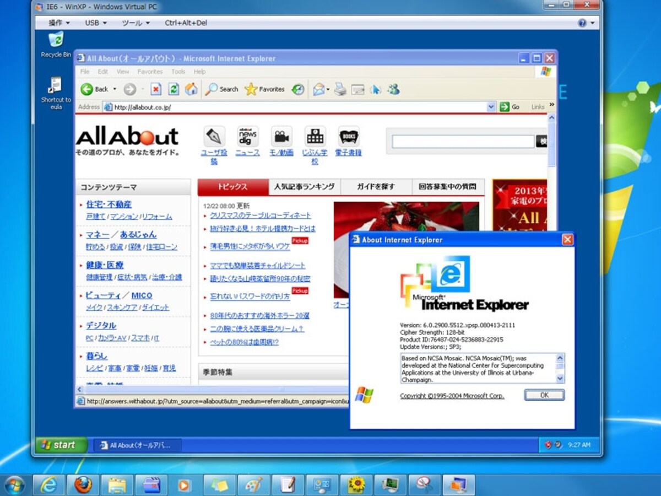Open the Copyright 1995-2004 Microsoft Corp. link
661x496 pixels.
click(452, 396)
